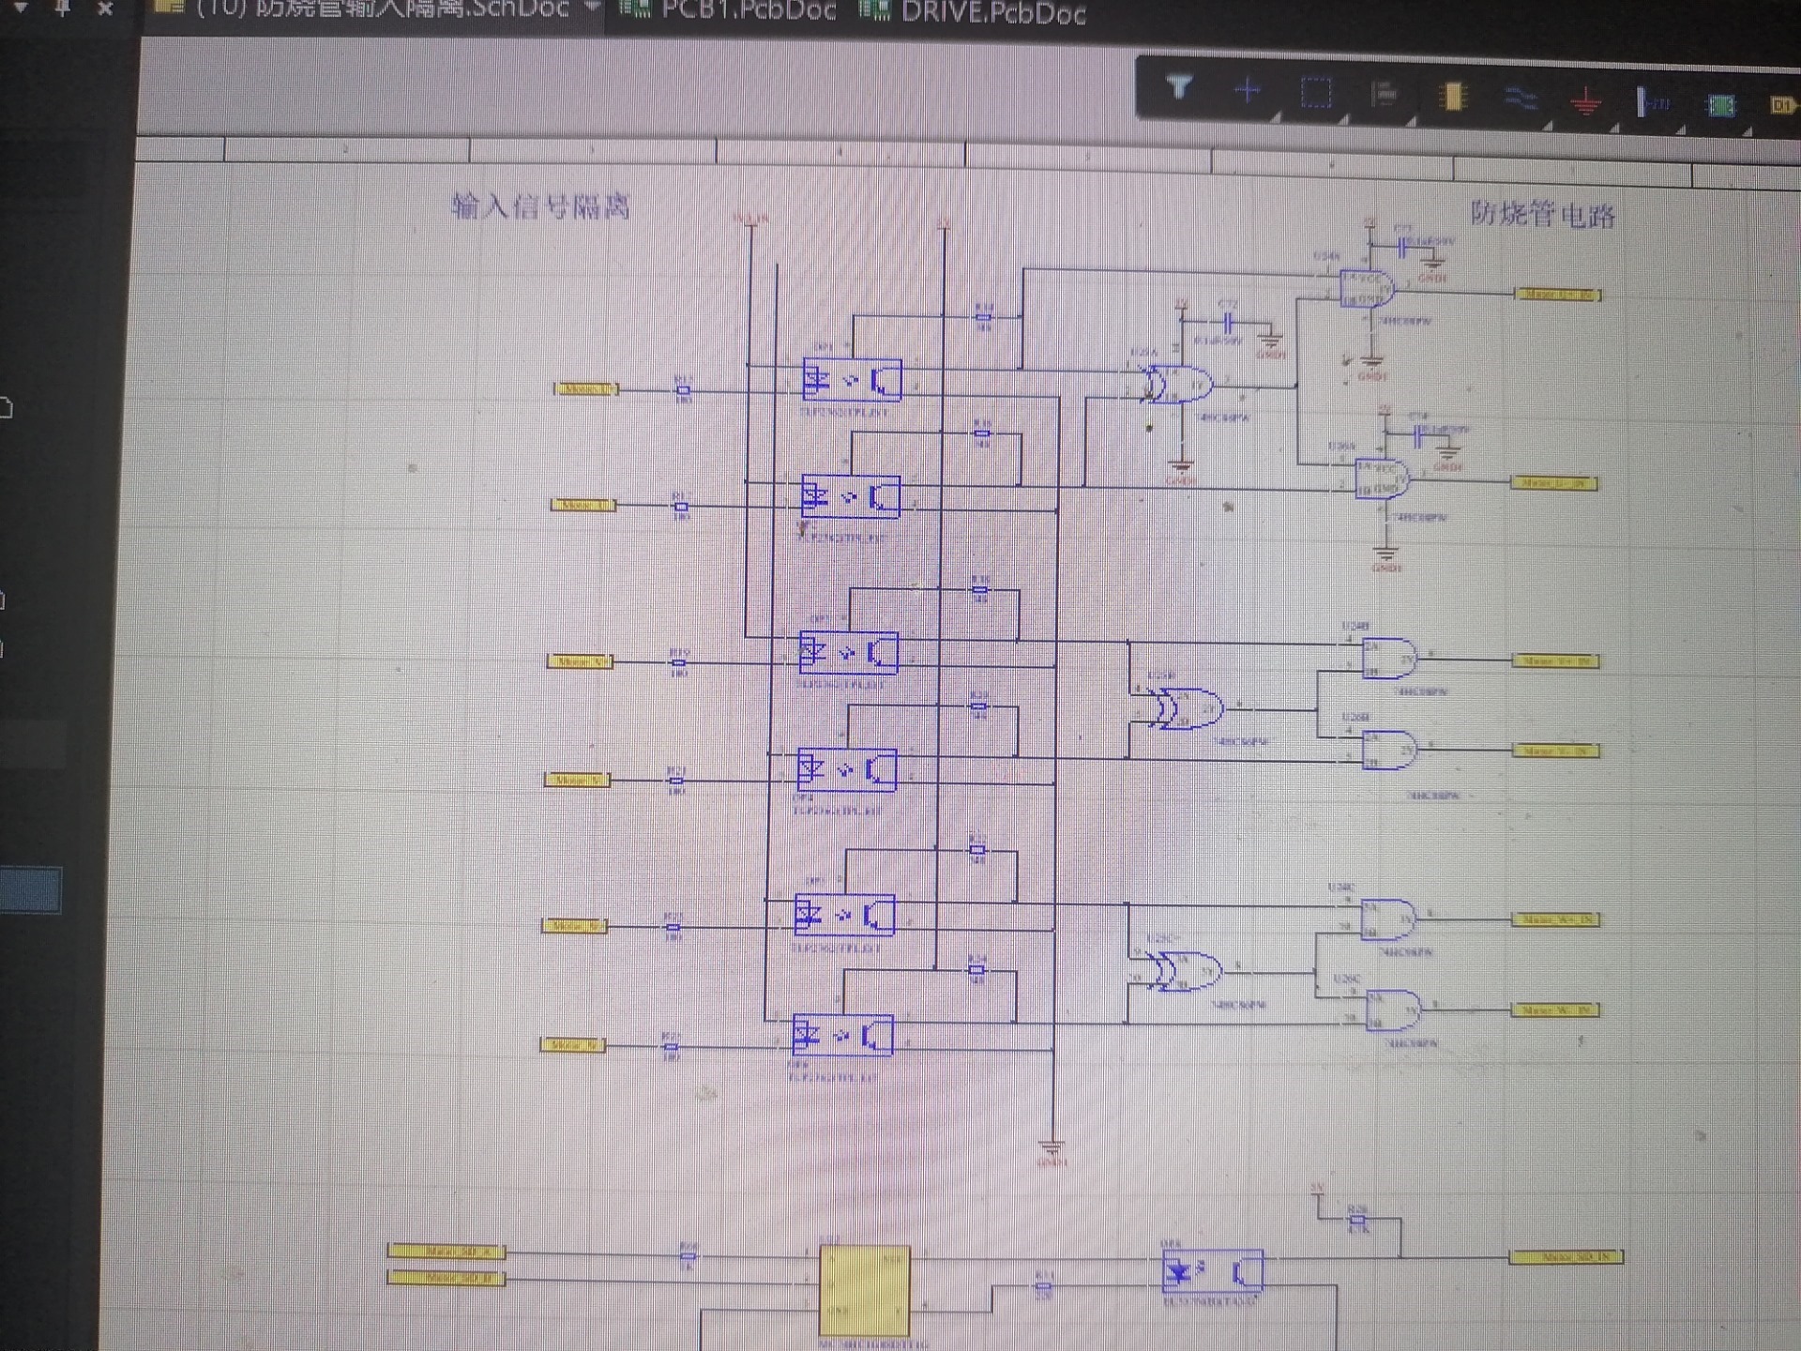This screenshot has width=1801, height=1351.
Task: Choose the dashed rectangle selection tool
Action: pos(1315,92)
